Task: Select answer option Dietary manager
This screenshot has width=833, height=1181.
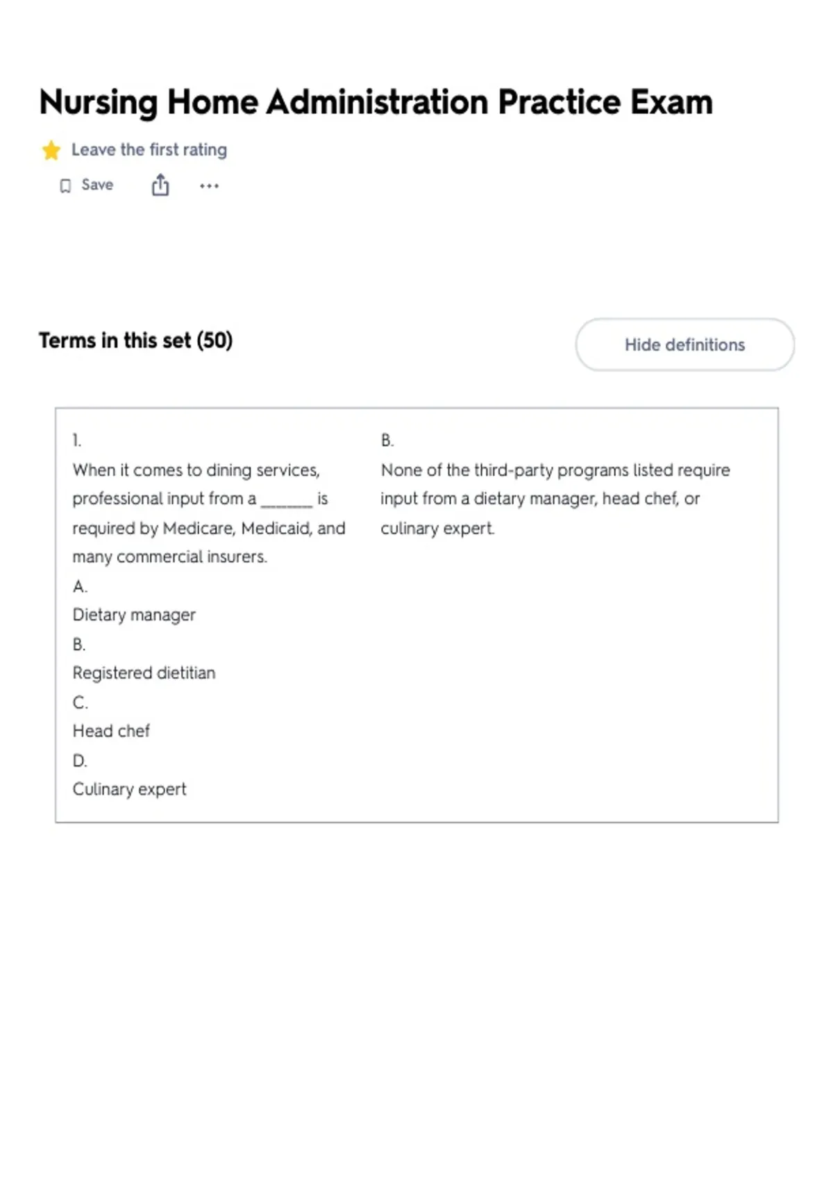Action: click(x=134, y=615)
